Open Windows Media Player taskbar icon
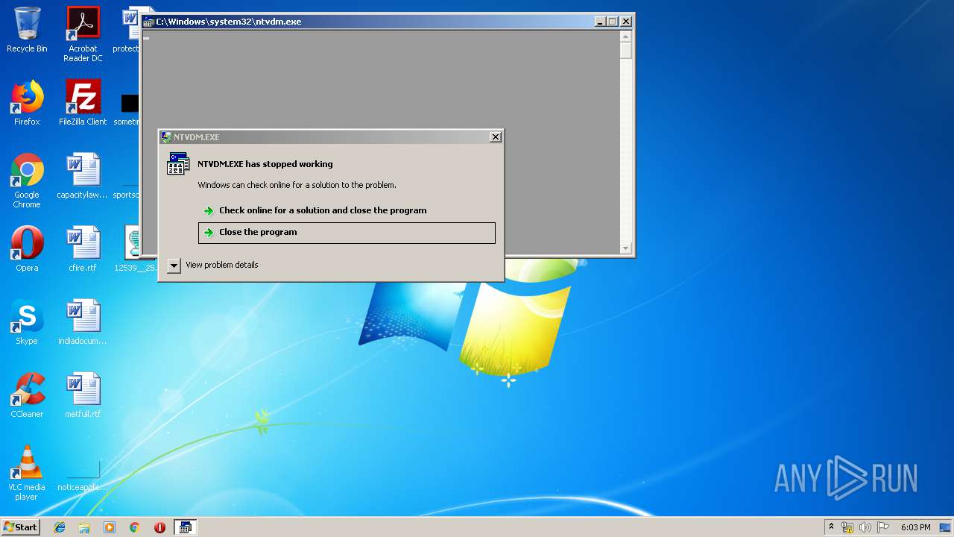 110,527
